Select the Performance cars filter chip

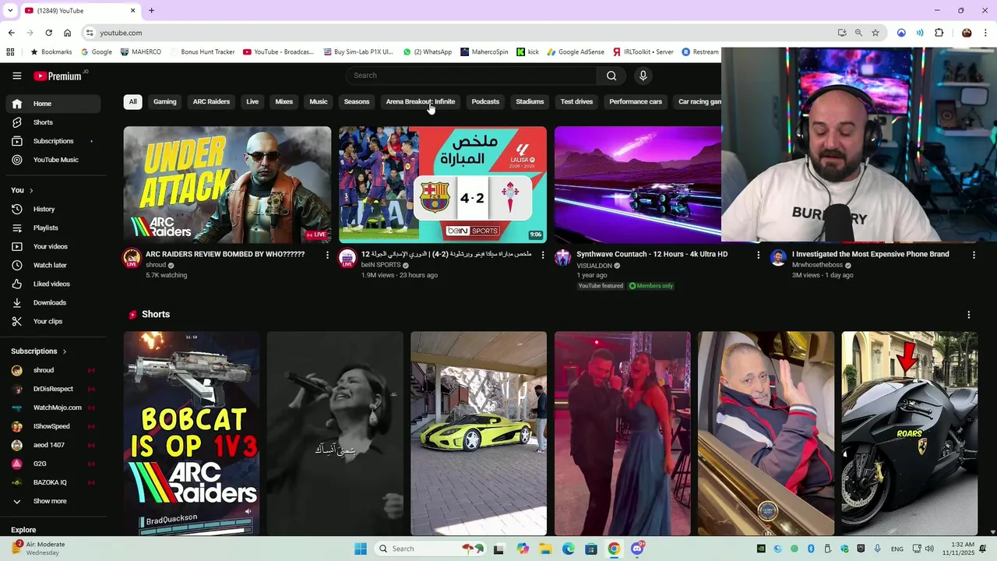636,101
